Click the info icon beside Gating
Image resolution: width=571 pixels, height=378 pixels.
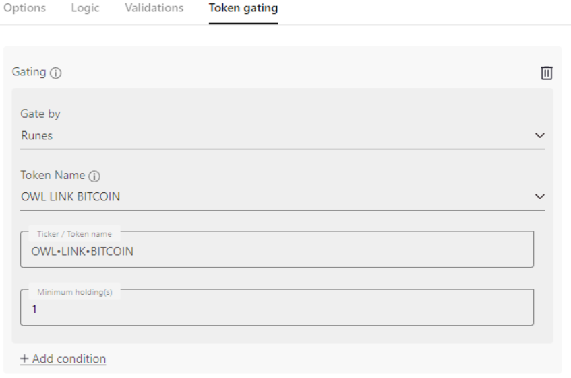(x=56, y=73)
